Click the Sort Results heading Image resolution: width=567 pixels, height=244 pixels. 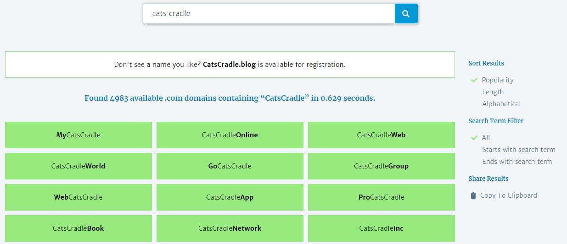(486, 63)
